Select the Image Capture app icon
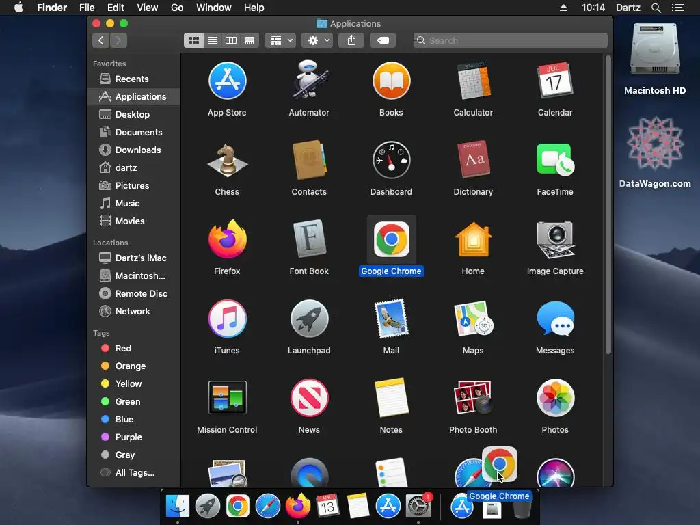 (555, 240)
